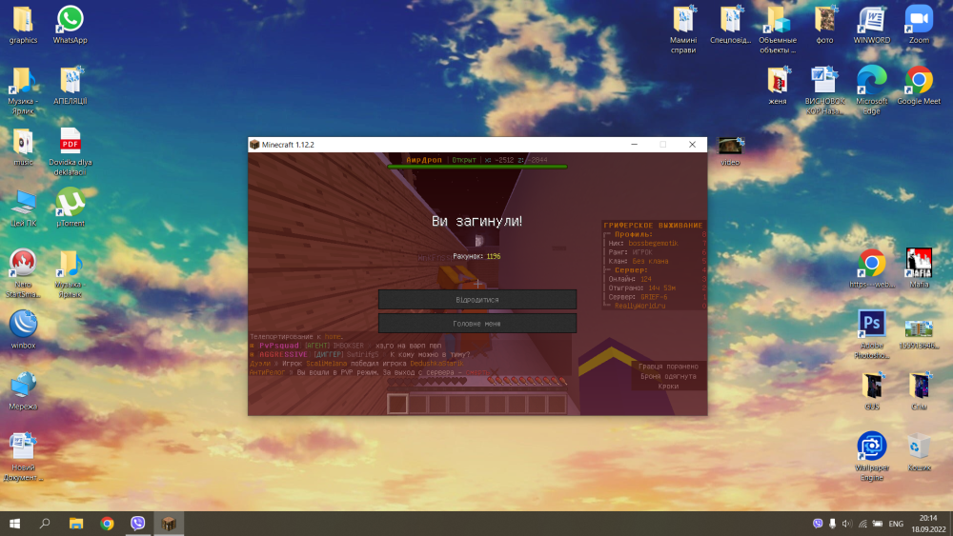Open the фото folder
Viewport: 953px width, 536px height.
pos(824,25)
